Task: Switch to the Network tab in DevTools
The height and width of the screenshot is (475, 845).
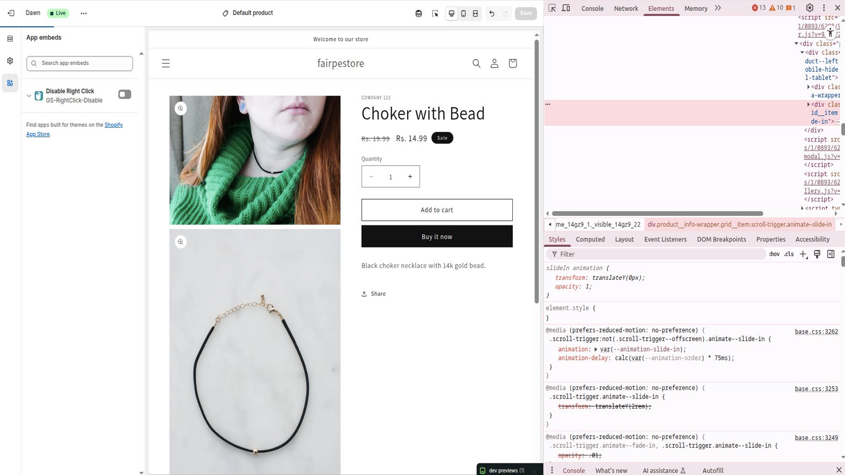Action: tap(626, 8)
